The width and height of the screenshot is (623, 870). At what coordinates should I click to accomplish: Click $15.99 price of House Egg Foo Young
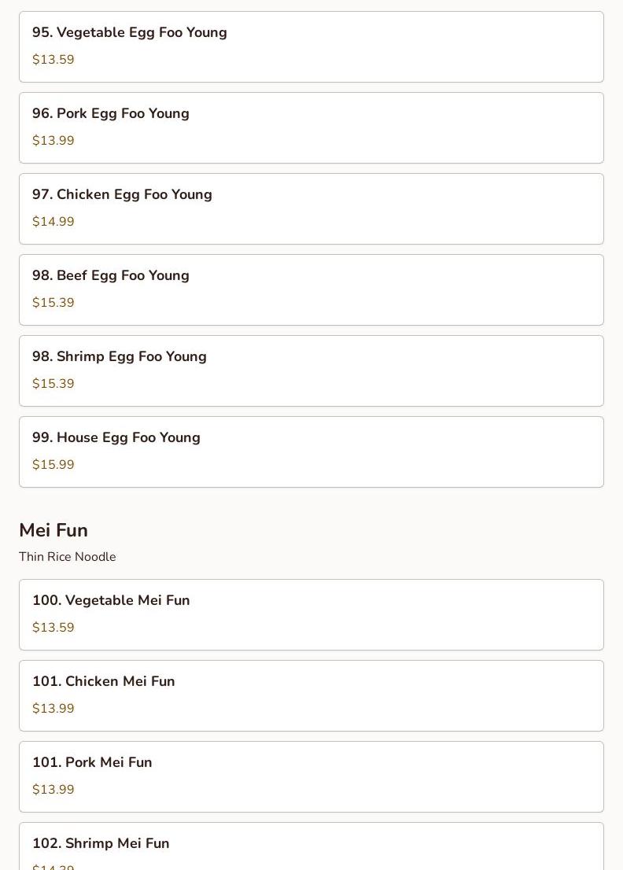[x=53, y=464]
